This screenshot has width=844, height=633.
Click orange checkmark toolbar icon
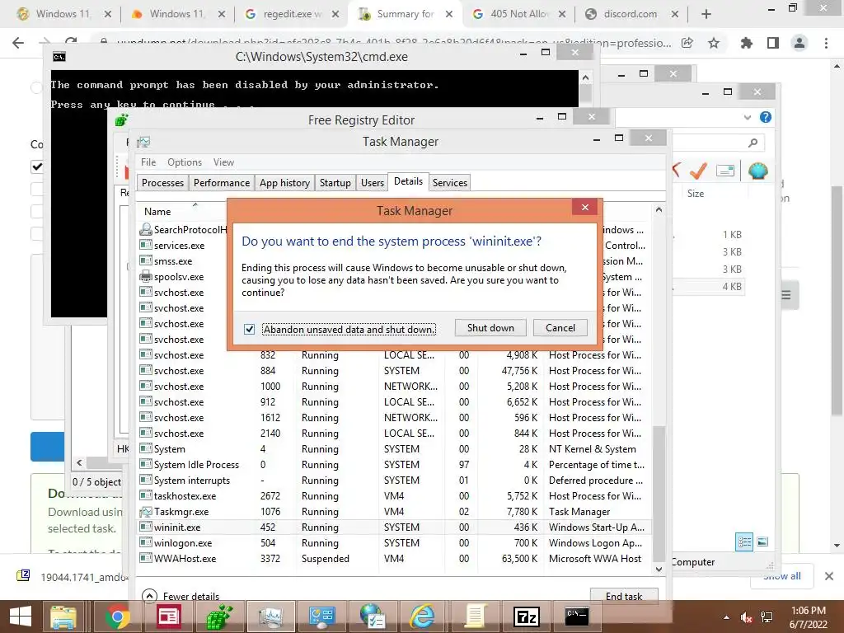point(698,171)
